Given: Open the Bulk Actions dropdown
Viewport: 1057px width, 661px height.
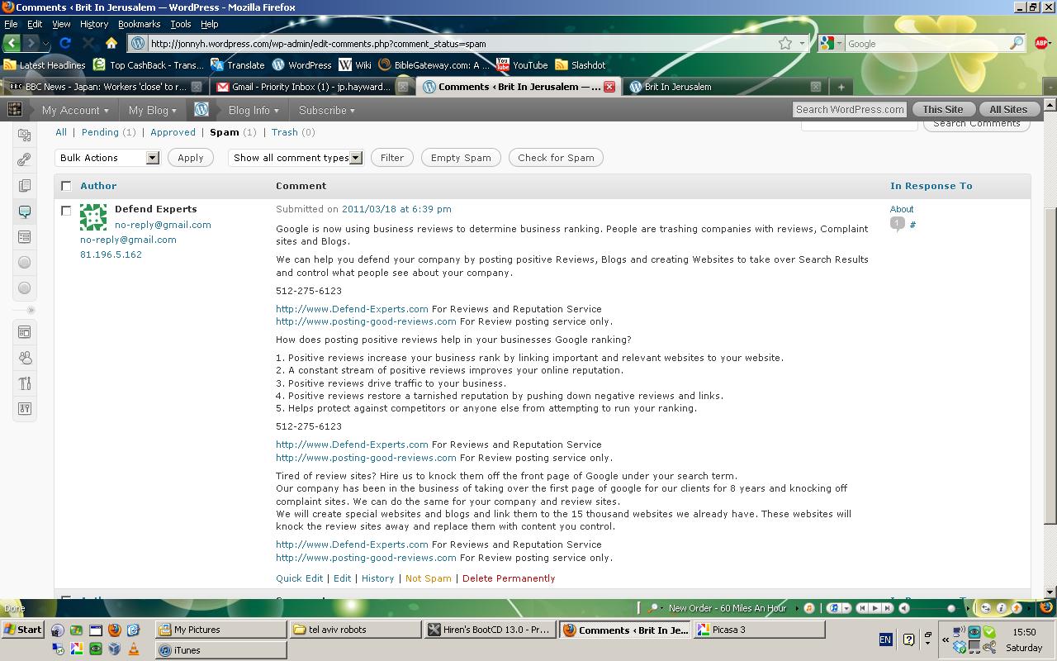Looking at the screenshot, I should coord(108,158).
